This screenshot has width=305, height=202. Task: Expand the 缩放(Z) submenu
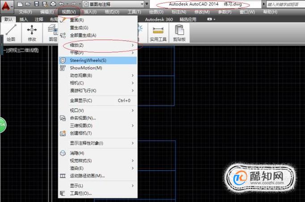[98, 45]
